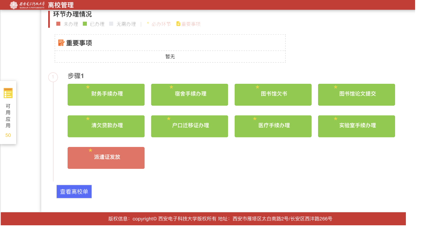Screen dimensions: 423x238
Task: Click the star on 财务手续办理
Action: pos(88,87)
